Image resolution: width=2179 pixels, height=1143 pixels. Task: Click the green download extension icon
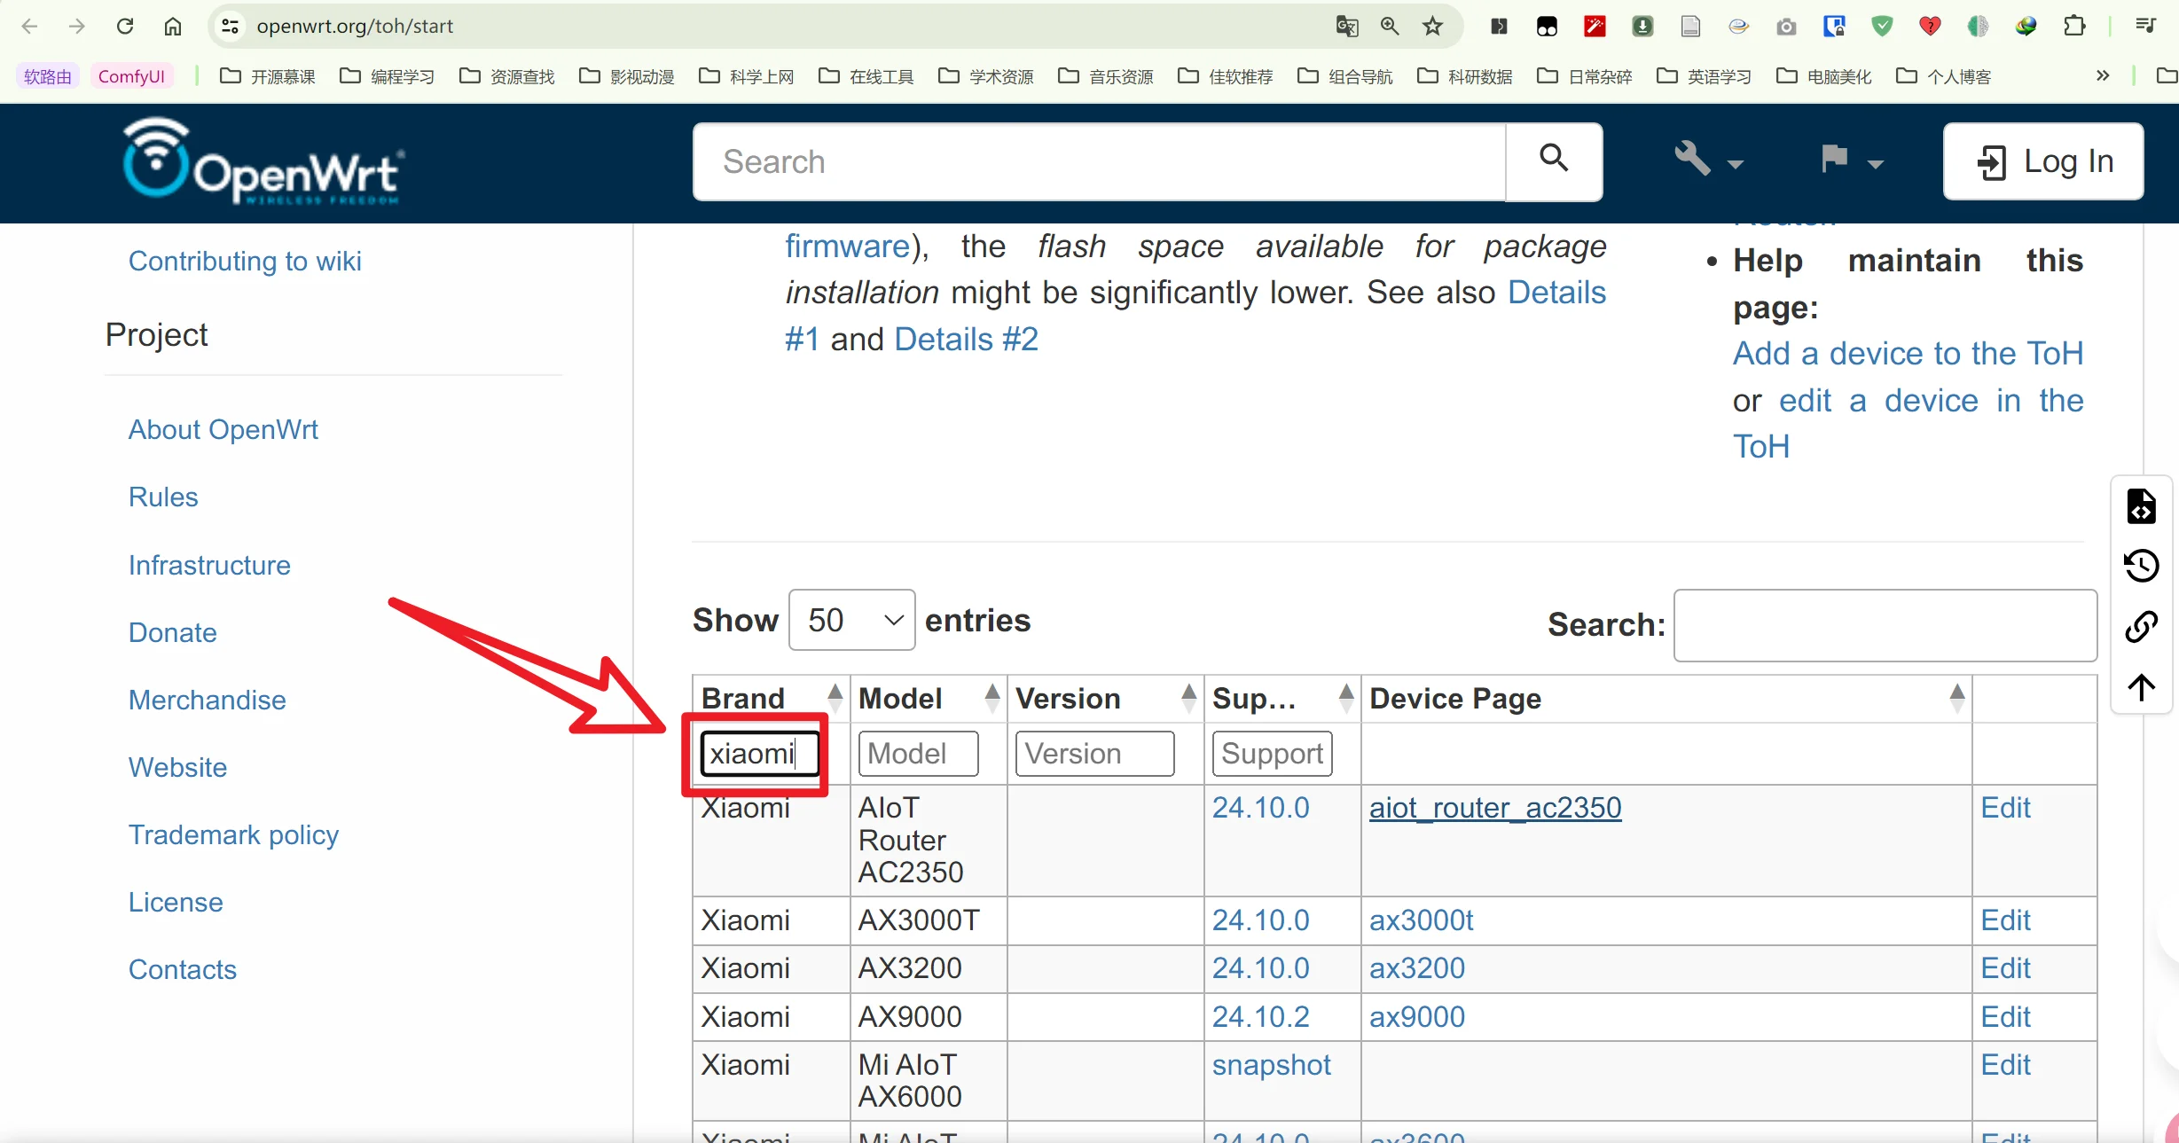1642,27
